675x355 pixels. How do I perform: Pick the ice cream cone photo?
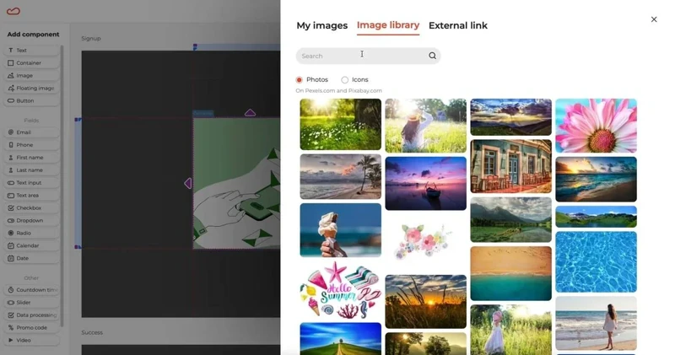click(341, 230)
